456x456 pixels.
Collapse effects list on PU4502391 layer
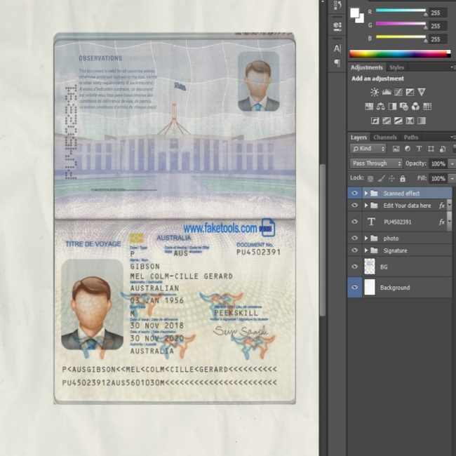click(449, 222)
